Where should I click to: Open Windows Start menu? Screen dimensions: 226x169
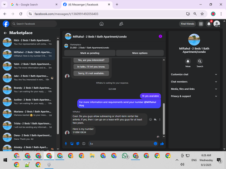5,160
